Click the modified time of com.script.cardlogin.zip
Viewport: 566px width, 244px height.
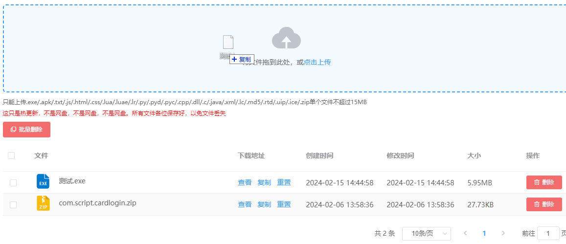421,205
